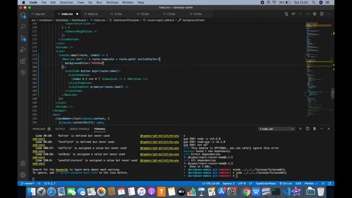Split the terminal panel
Image resolution: width=352 pixels, height=198 pixels.
[x=307, y=129]
